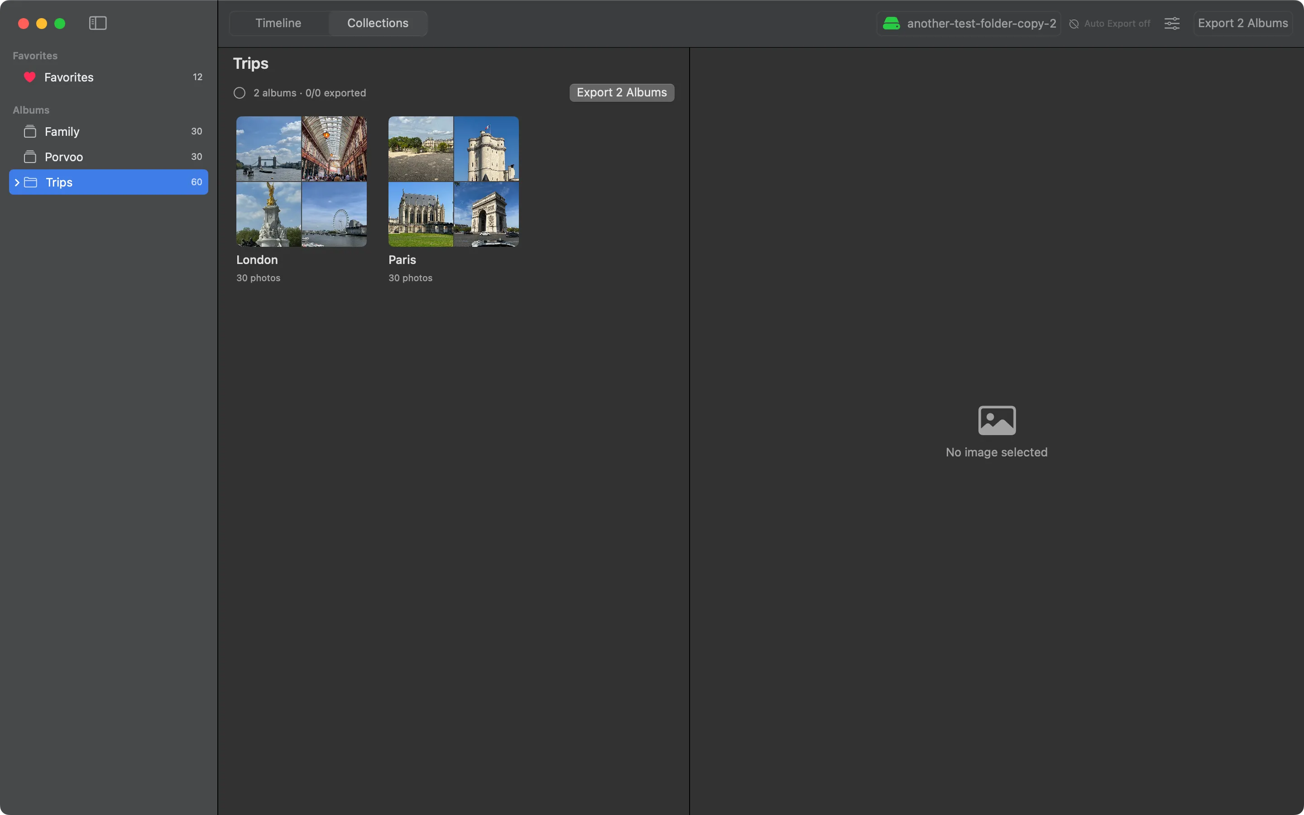
Task: Select Favorites in the sidebar
Action: tap(108, 77)
